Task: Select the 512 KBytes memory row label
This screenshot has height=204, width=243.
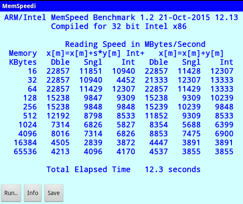Action: 30,116
